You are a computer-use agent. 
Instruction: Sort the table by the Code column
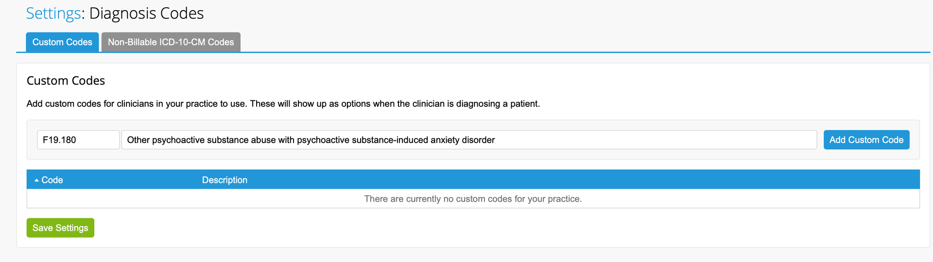coord(52,180)
